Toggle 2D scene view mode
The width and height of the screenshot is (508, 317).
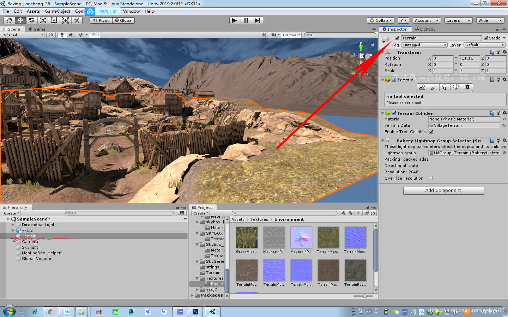coord(51,35)
